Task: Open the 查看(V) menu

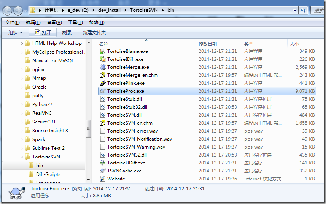Action: click(54, 22)
